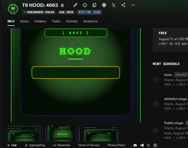This screenshot has width=188, height=148.
Task: Switch to the Items tab
Action: [x=24, y=21]
